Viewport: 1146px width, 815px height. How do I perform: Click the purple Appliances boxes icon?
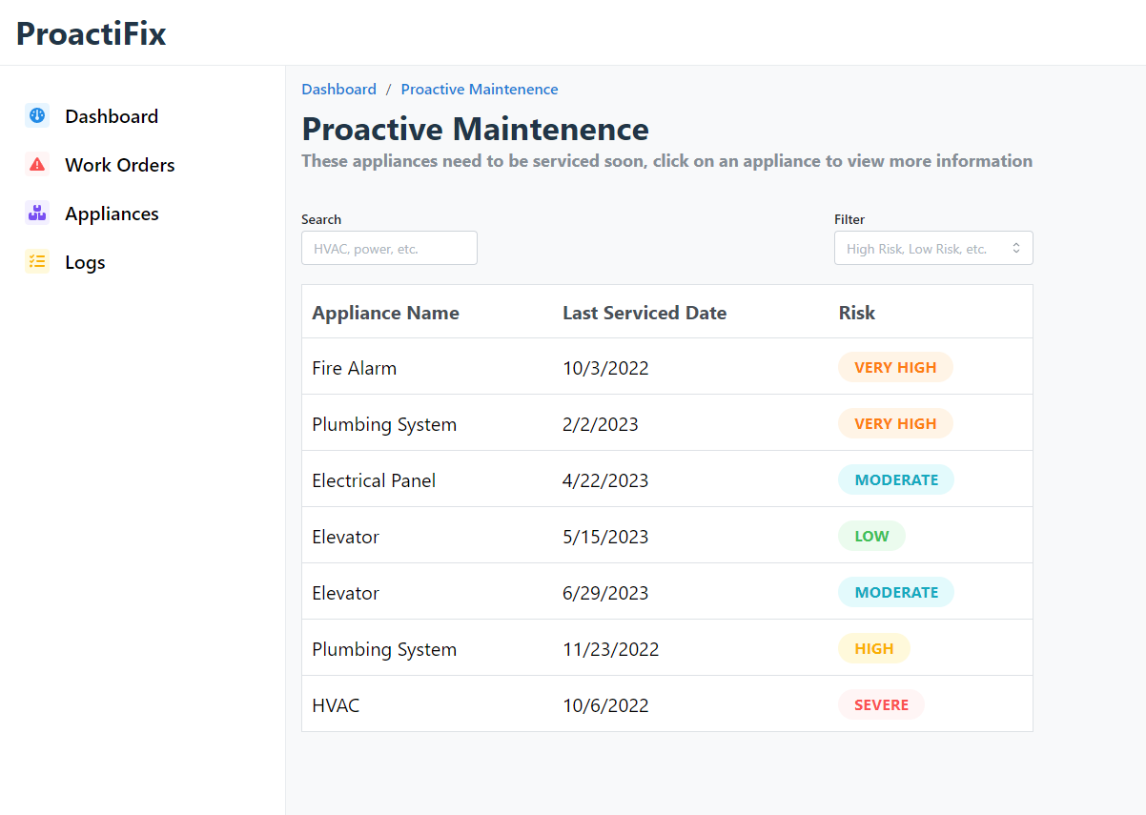pos(37,214)
